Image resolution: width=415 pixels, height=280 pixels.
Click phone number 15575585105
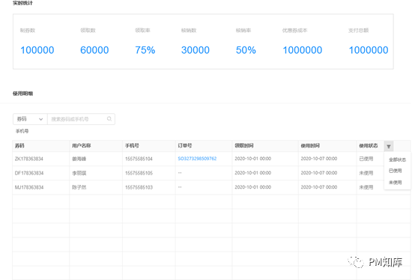pos(139,173)
